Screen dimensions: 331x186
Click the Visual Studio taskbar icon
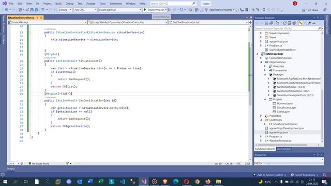coord(144,181)
